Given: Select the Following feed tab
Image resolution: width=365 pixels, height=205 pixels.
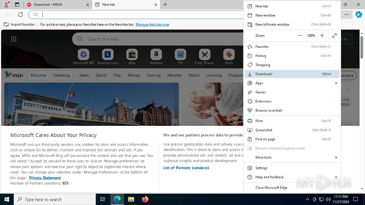Looking at the screenshot, I should (61, 75).
